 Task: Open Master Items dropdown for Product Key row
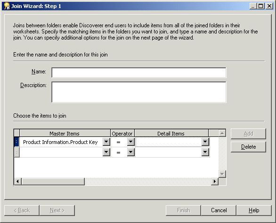[x=106, y=142]
